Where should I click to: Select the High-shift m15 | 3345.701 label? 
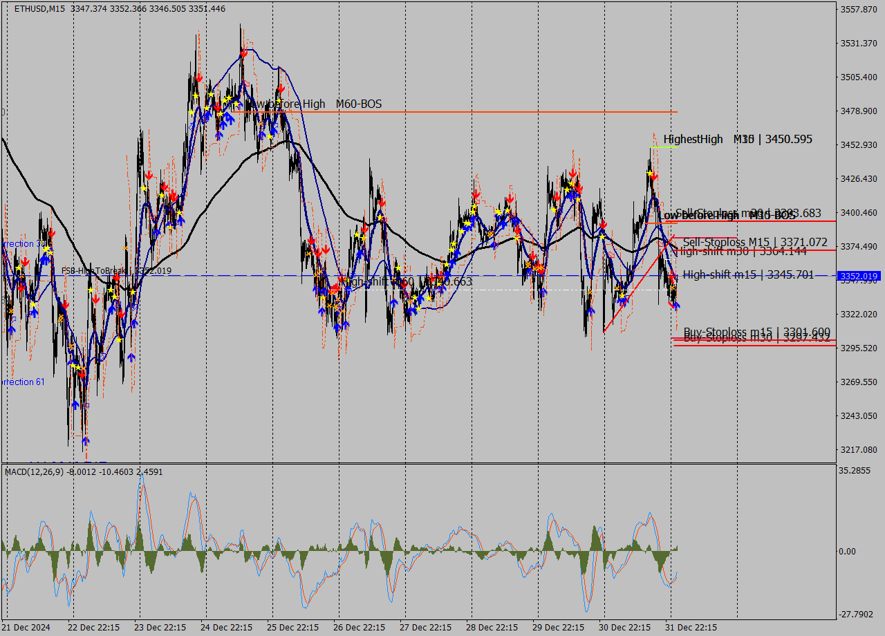coord(748,274)
